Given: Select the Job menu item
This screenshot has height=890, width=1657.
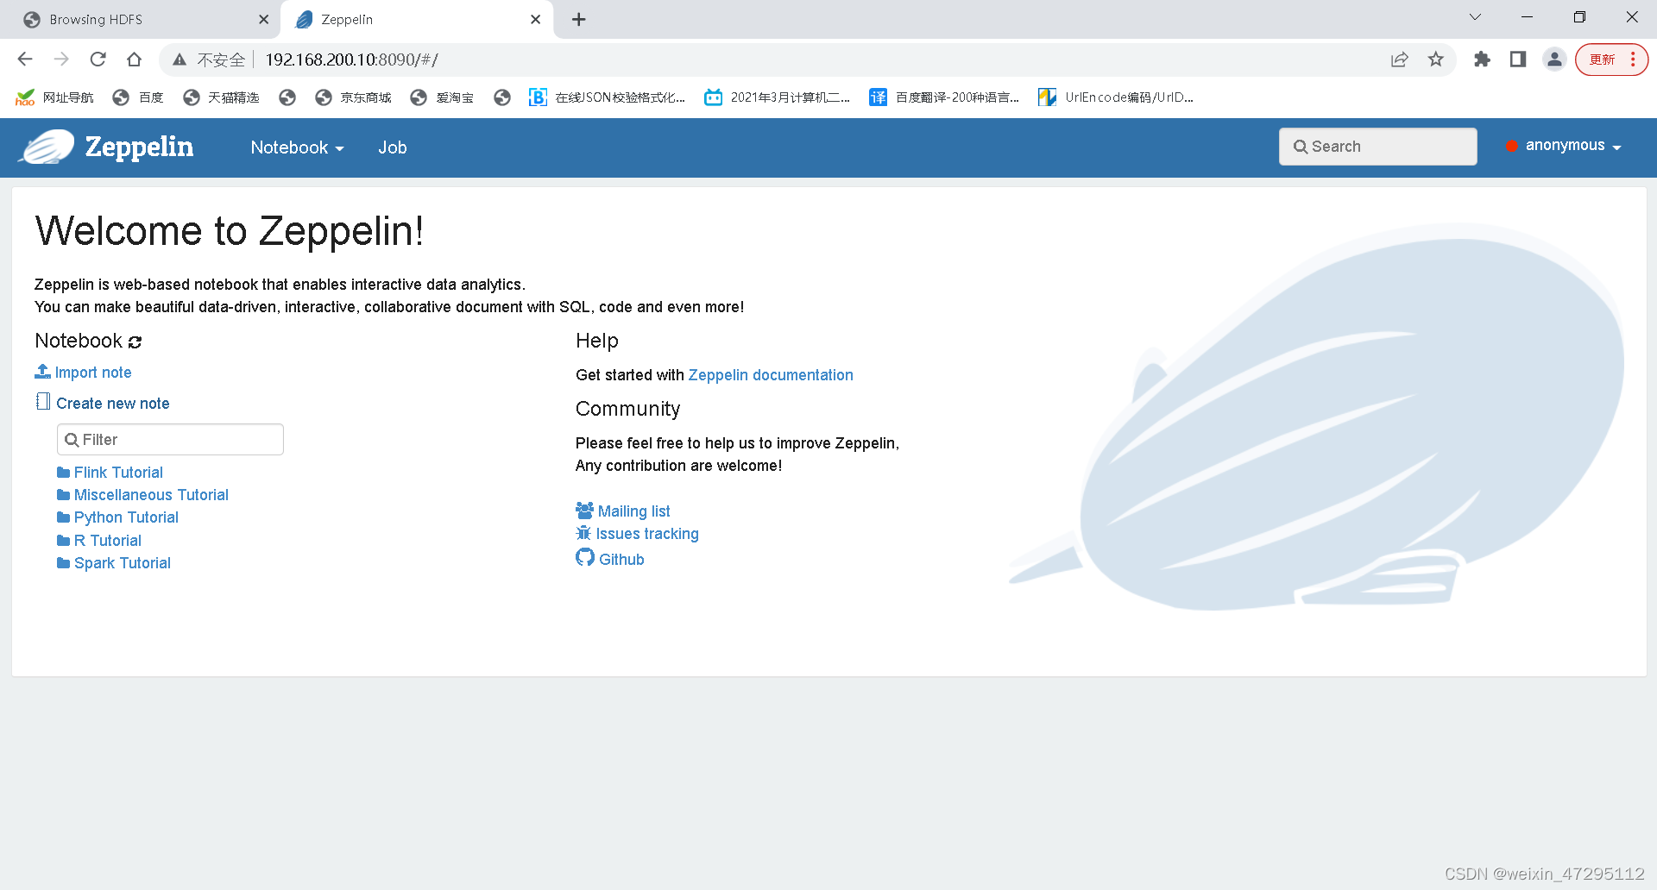Looking at the screenshot, I should tap(393, 147).
